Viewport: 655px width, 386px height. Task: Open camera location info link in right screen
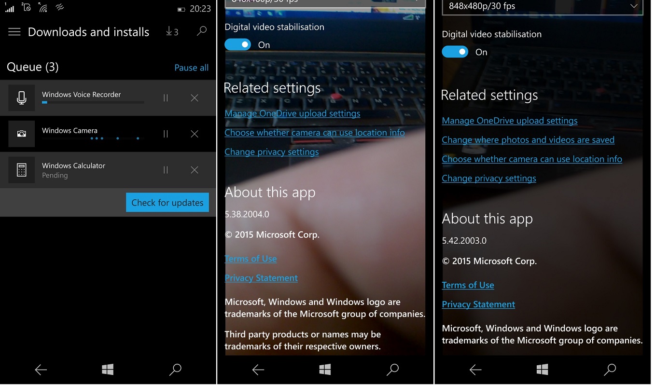[x=532, y=159]
